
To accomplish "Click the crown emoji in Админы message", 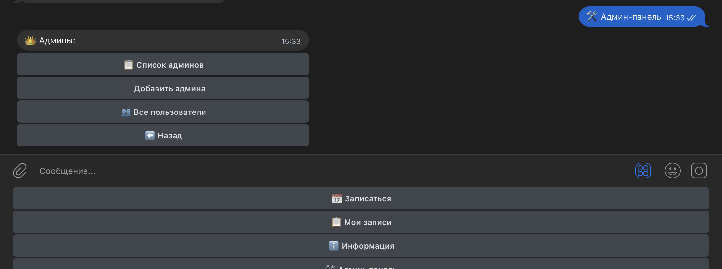I will coord(30,41).
